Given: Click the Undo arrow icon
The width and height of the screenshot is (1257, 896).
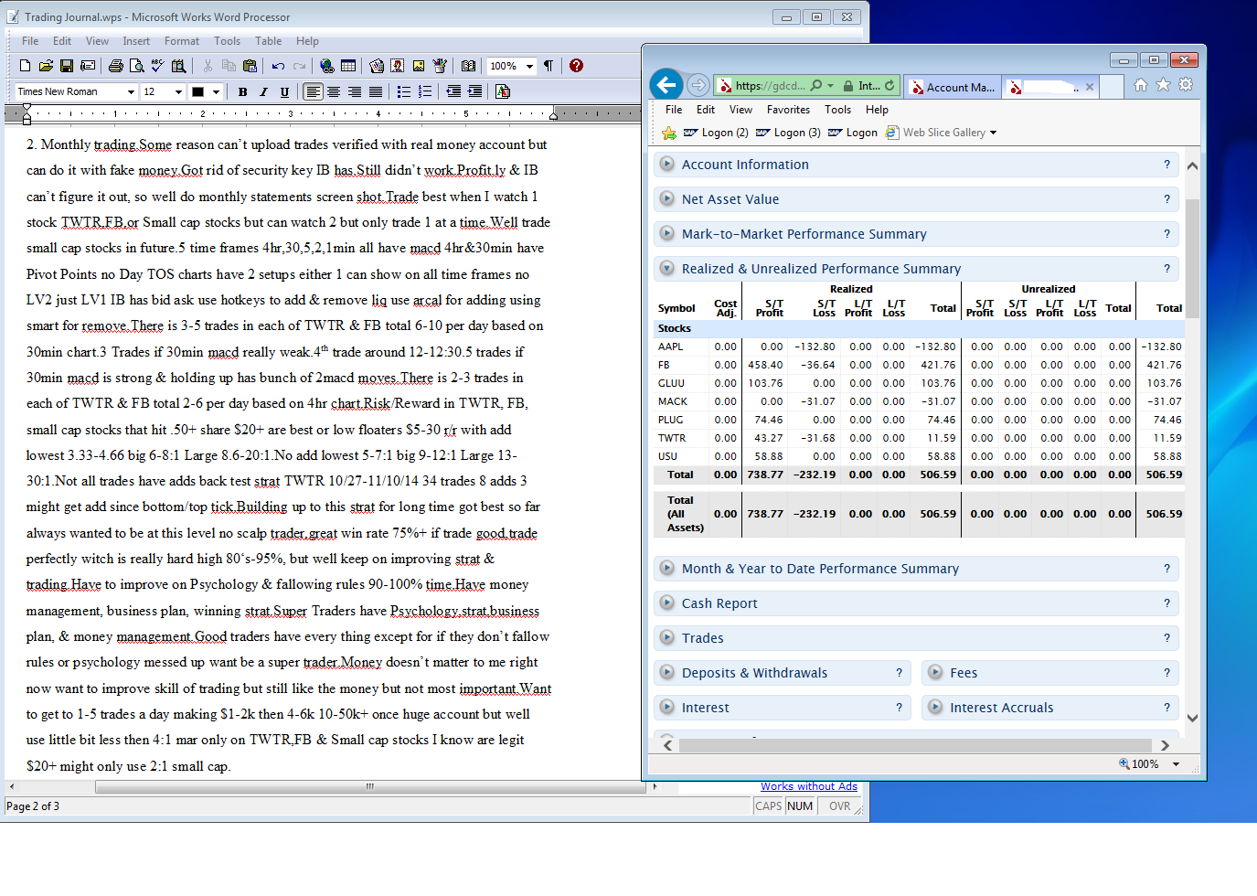Looking at the screenshot, I should (278, 66).
